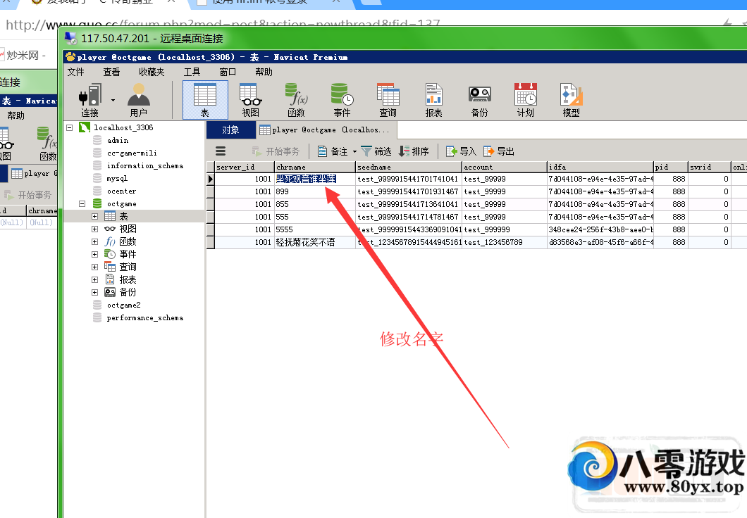The height and width of the screenshot is (518, 747).
Task: Open the dropdown arrow next to 备注
Action: (354, 152)
